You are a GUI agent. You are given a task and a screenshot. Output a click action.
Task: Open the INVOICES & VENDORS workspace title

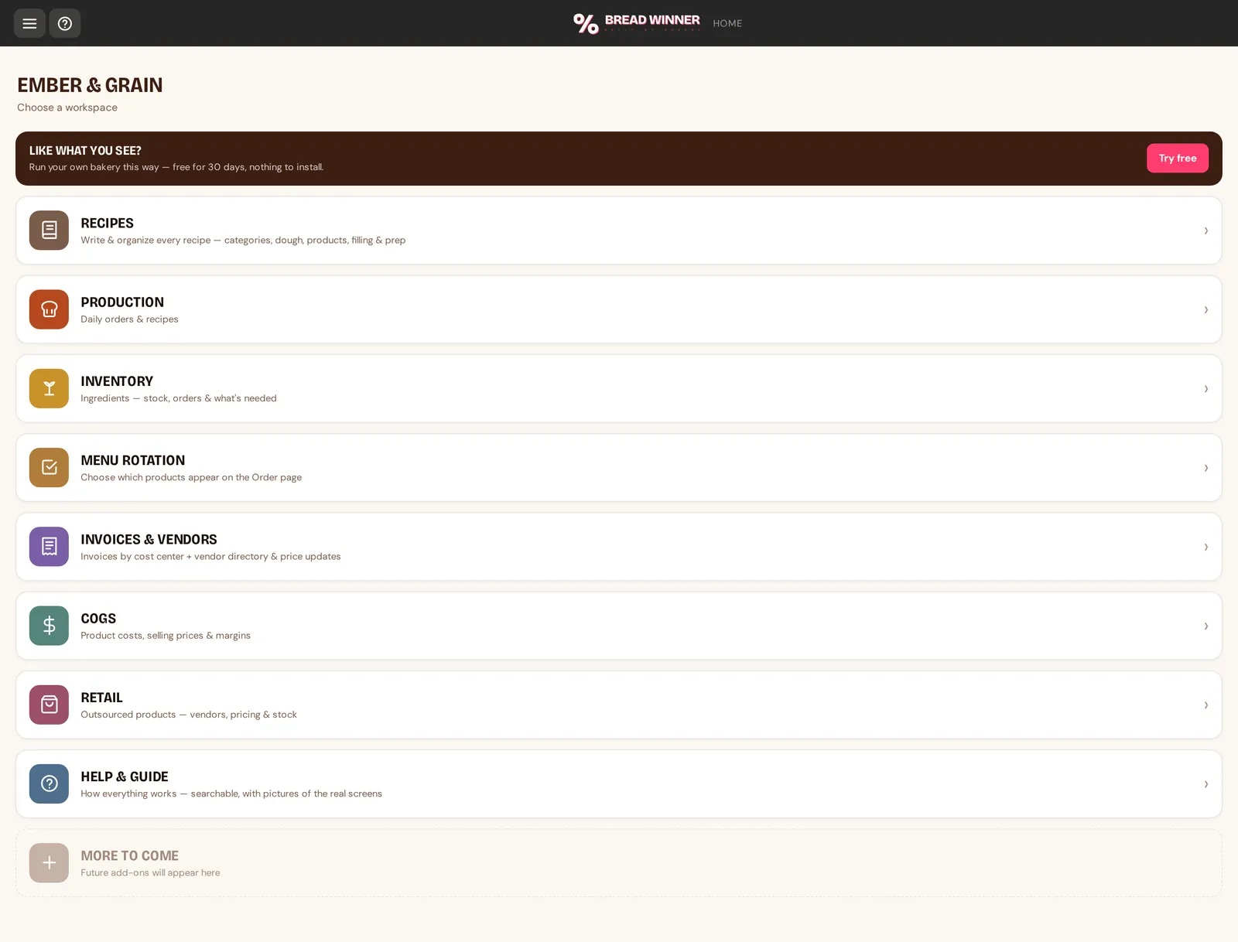(x=149, y=539)
